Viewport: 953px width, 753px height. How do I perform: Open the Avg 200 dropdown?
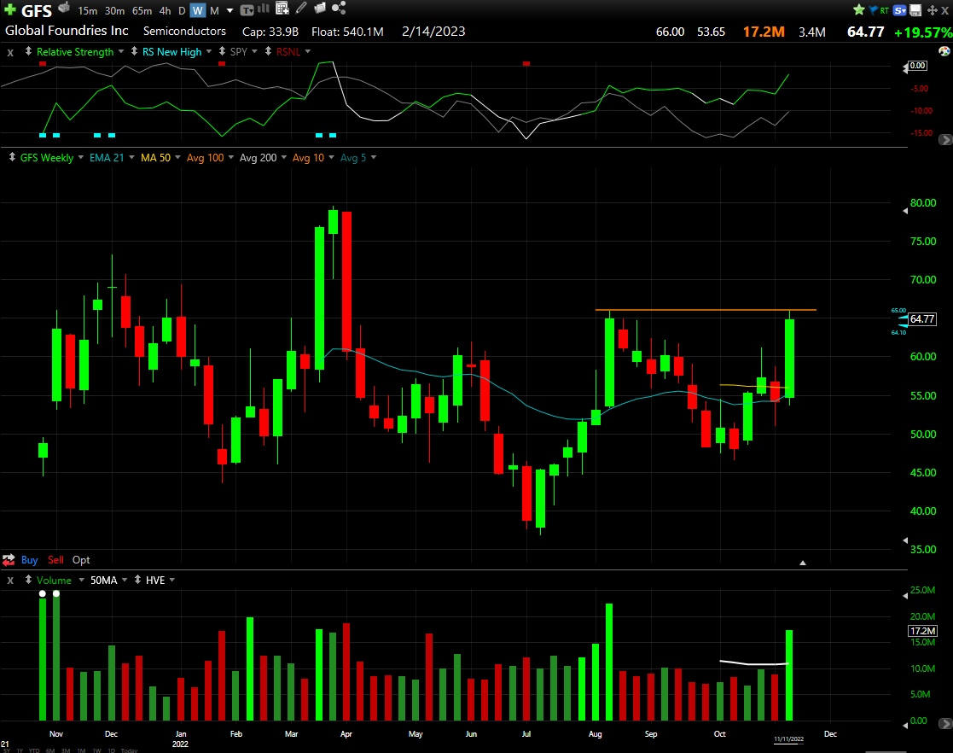[284, 157]
